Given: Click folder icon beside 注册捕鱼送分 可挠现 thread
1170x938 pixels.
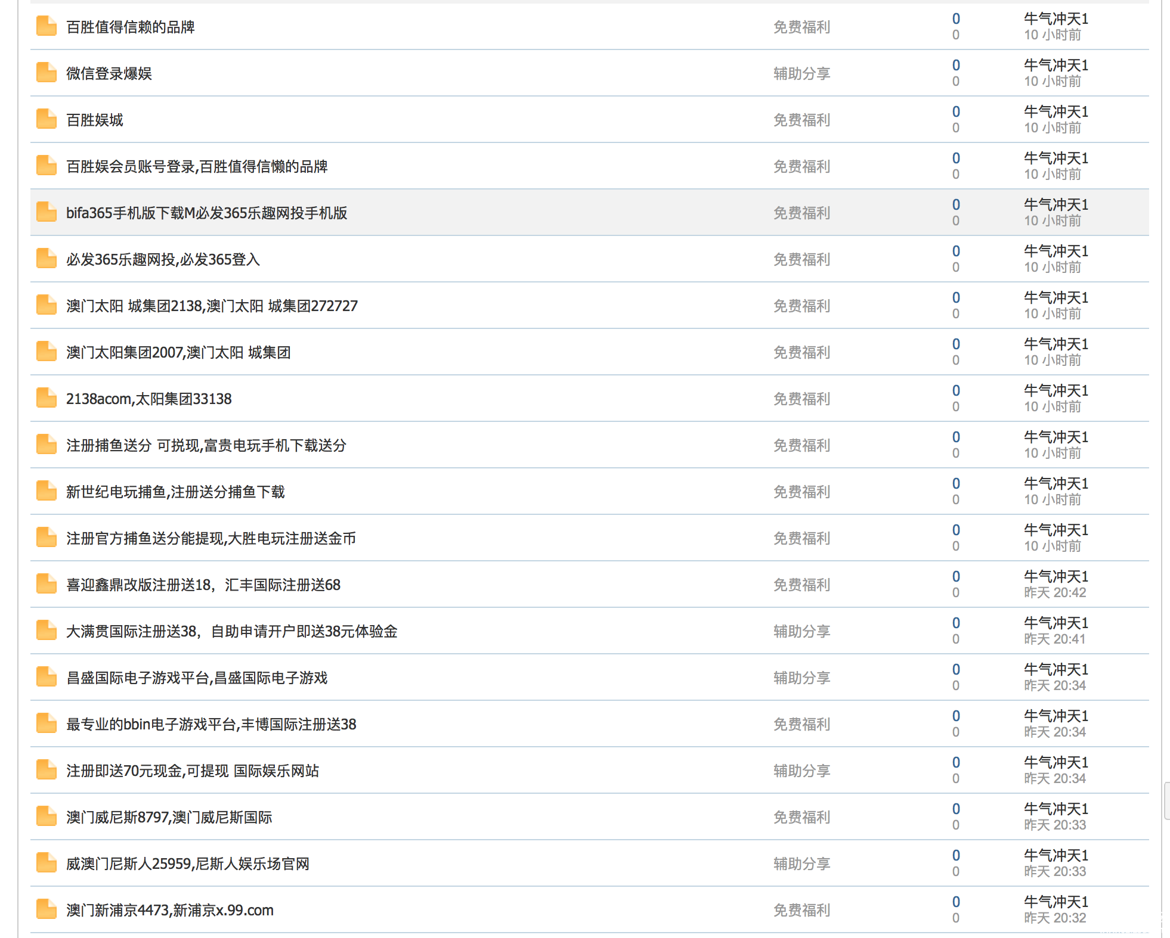Looking at the screenshot, I should click(x=47, y=445).
